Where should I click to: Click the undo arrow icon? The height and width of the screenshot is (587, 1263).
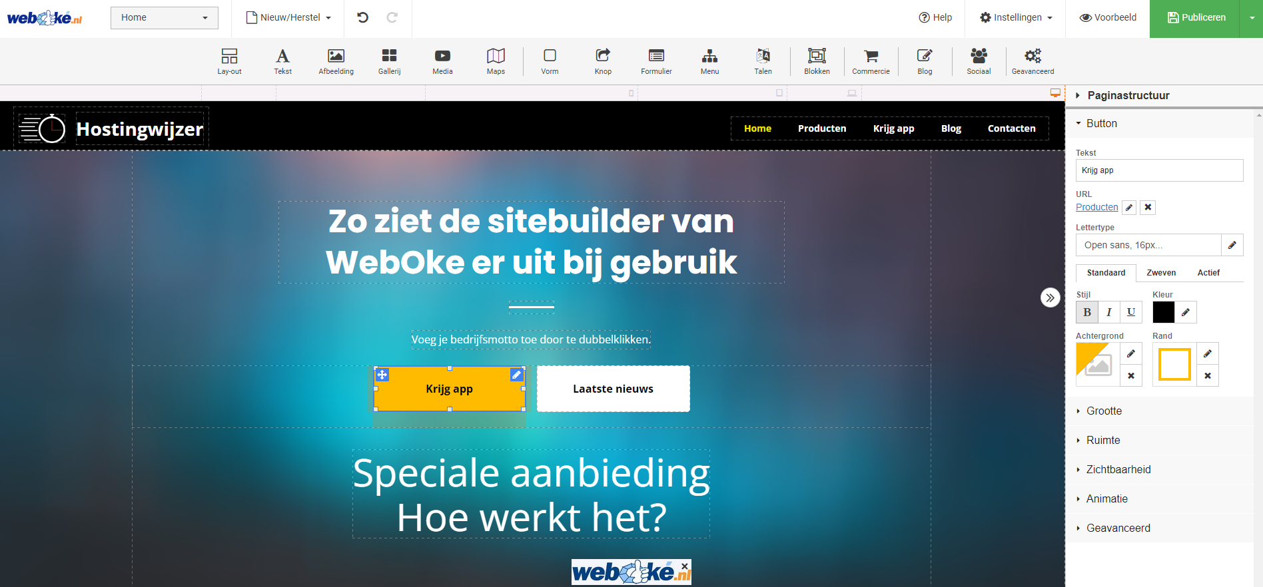click(363, 17)
